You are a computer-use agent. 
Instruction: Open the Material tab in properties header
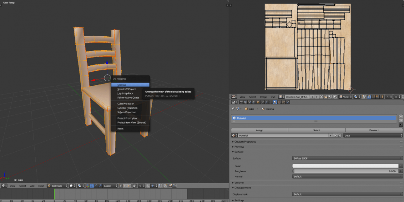tap(275, 102)
